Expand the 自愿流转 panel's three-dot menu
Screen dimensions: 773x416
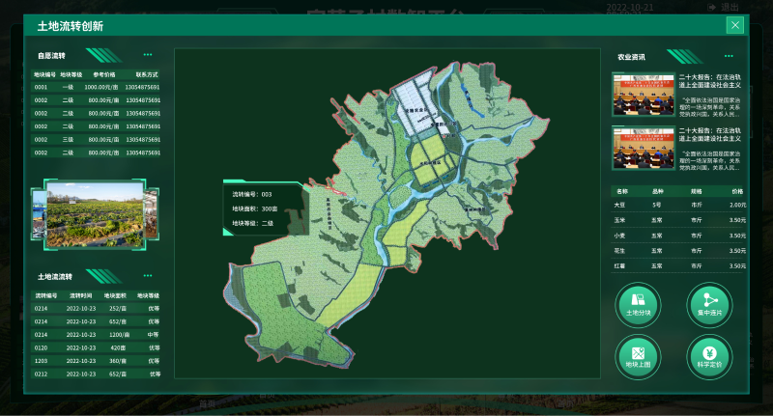147,55
